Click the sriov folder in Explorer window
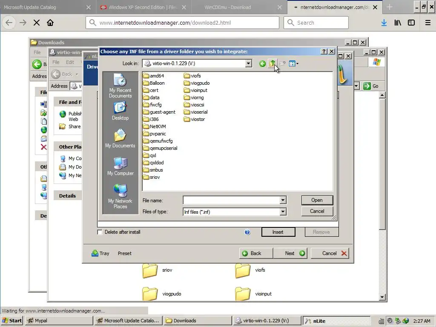436x327 pixels. click(x=158, y=270)
